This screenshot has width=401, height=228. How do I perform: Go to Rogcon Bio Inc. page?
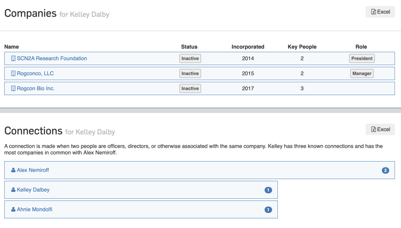click(36, 88)
